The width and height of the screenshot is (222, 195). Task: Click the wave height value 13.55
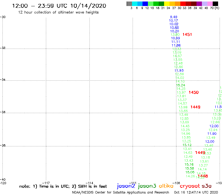click(x=178, y=60)
